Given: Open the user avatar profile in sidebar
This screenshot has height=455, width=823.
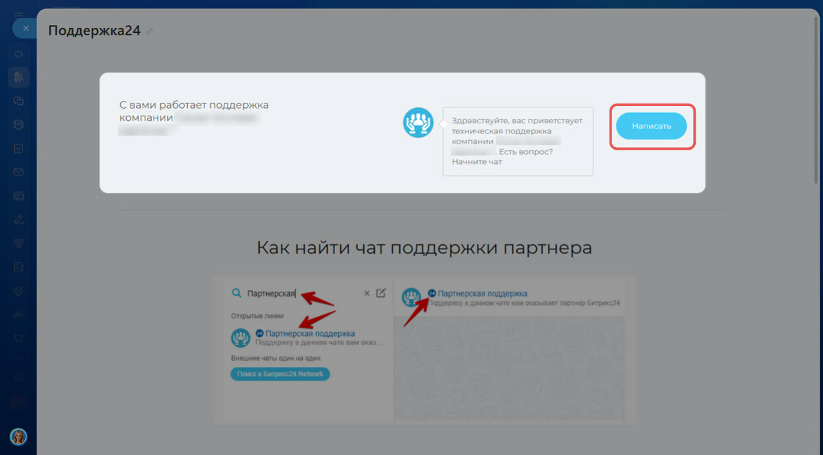Looking at the screenshot, I should click(18, 437).
